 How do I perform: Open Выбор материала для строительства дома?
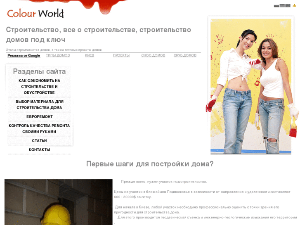tap(39, 104)
